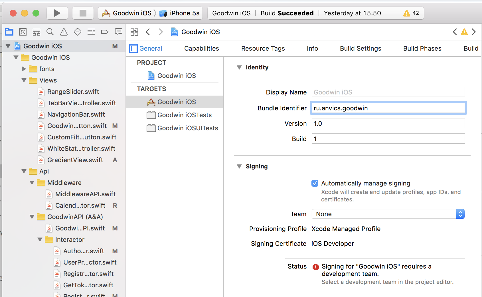Jump to the previous issue arrow

coord(455,32)
